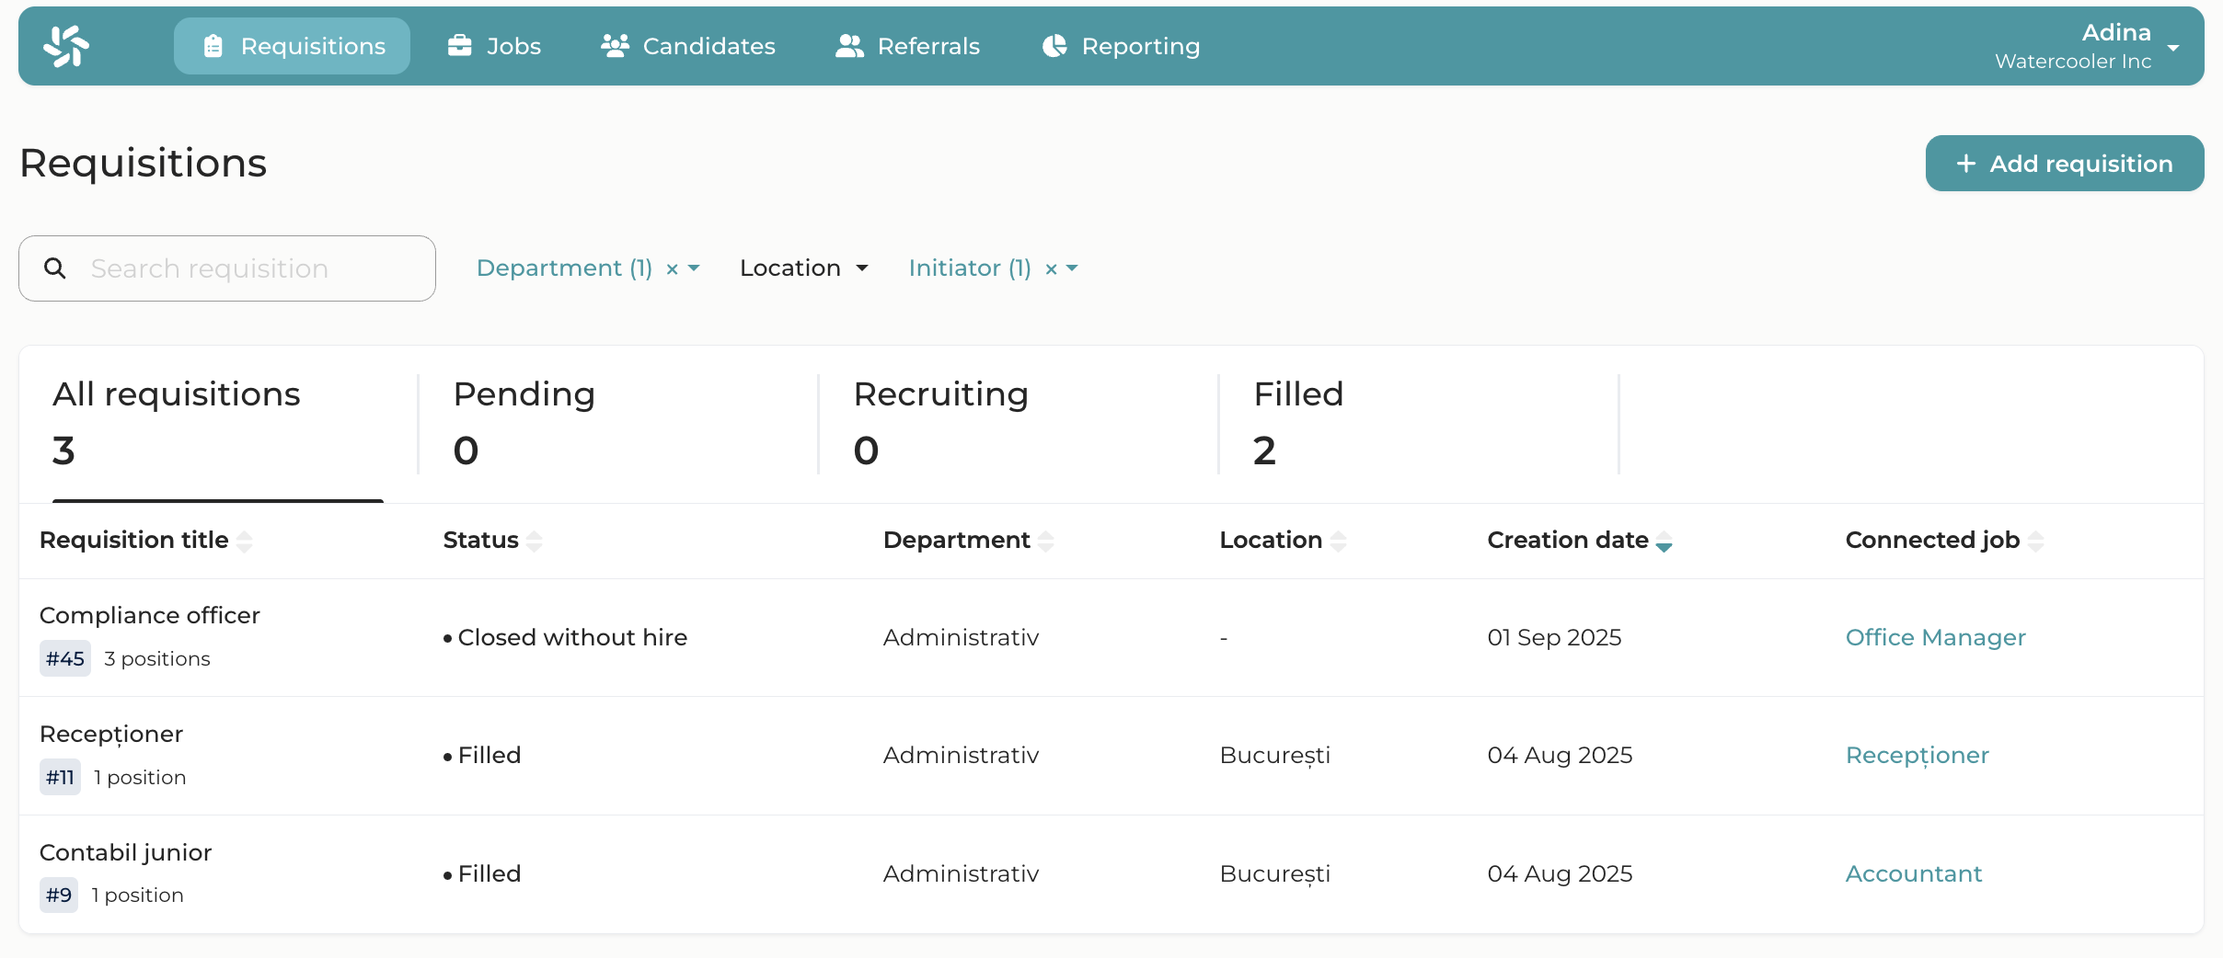Switch to the Filled tab

coord(1298,423)
